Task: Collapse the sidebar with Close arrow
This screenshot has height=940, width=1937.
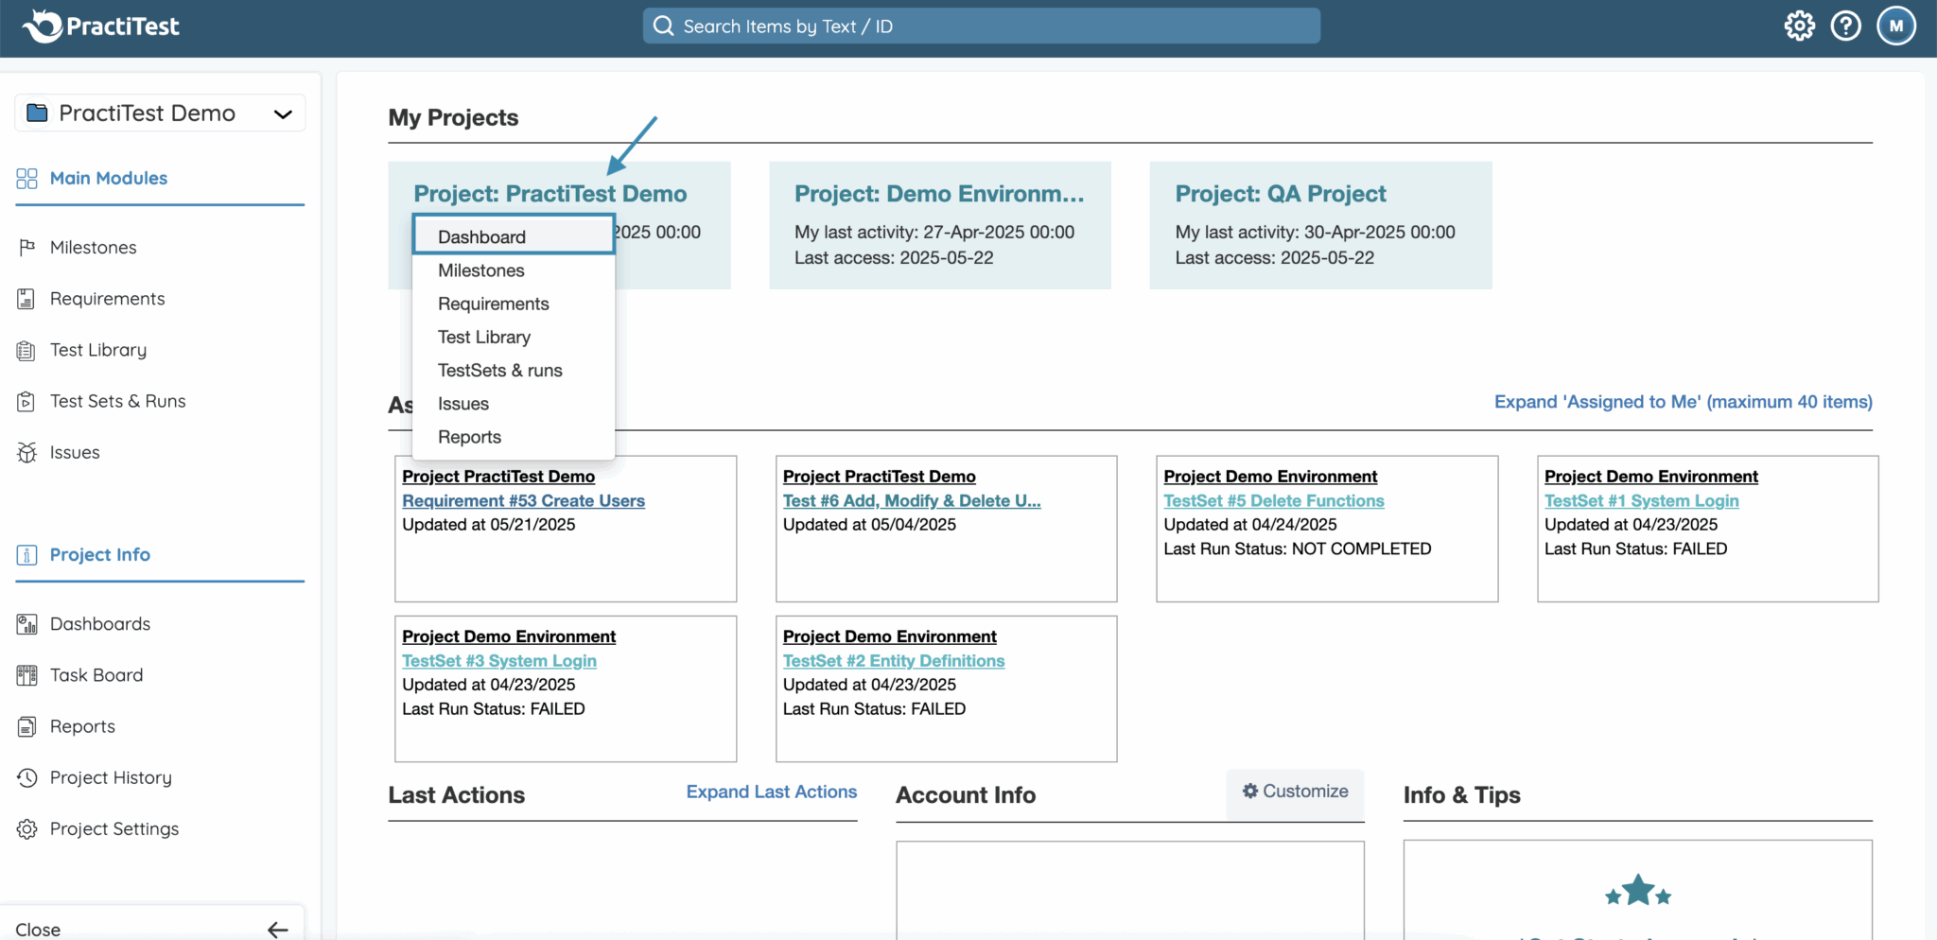Action: tap(277, 930)
